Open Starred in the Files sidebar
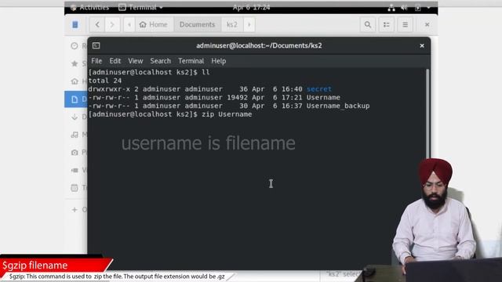 75,63
